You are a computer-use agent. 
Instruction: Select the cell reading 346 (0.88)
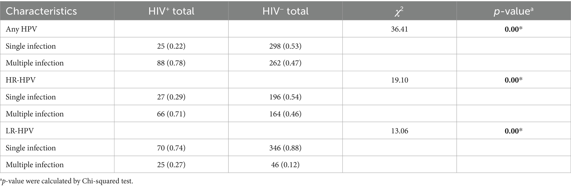click(x=285, y=148)
